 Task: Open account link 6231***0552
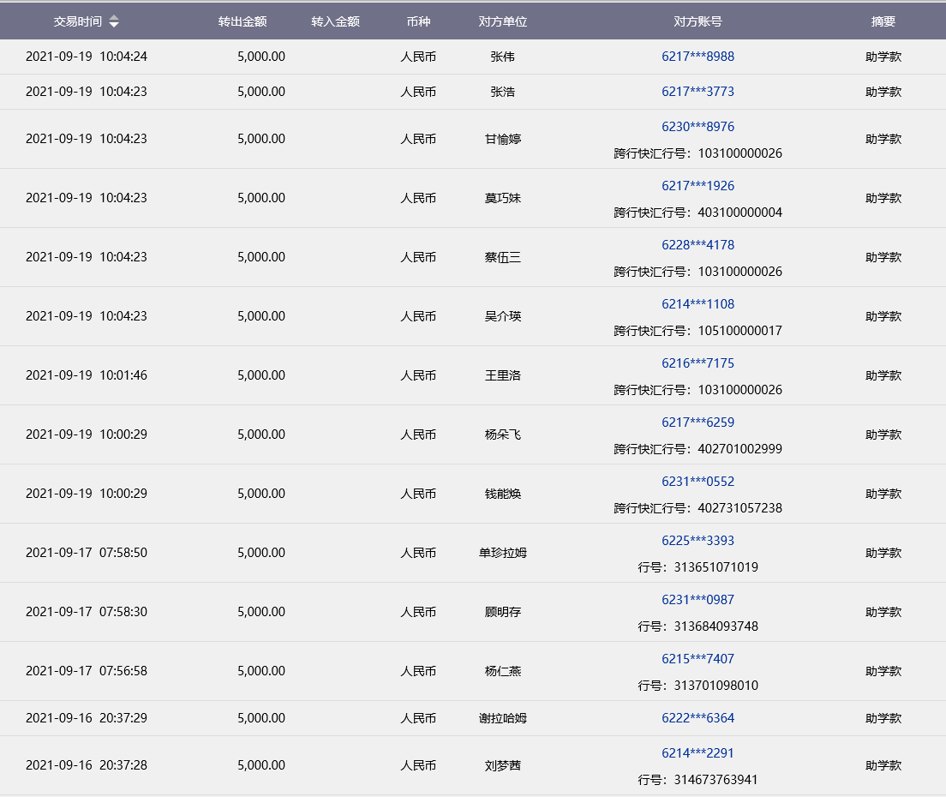[x=698, y=482]
